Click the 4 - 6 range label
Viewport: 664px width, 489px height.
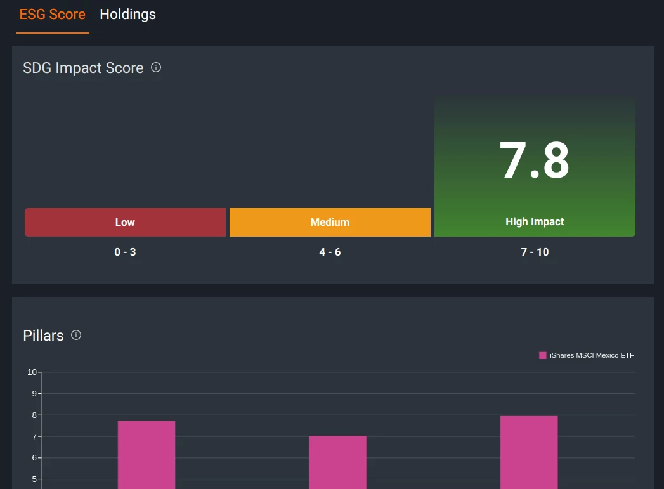[330, 252]
